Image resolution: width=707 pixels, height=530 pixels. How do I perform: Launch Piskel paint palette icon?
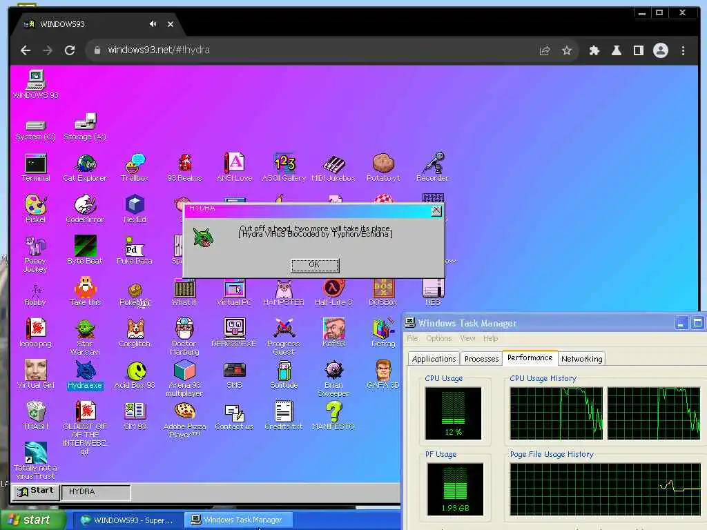point(36,208)
